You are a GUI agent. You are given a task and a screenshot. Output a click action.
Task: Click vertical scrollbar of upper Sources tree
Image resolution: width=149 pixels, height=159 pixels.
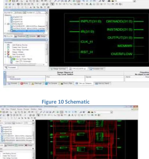[x=47, y=23]
